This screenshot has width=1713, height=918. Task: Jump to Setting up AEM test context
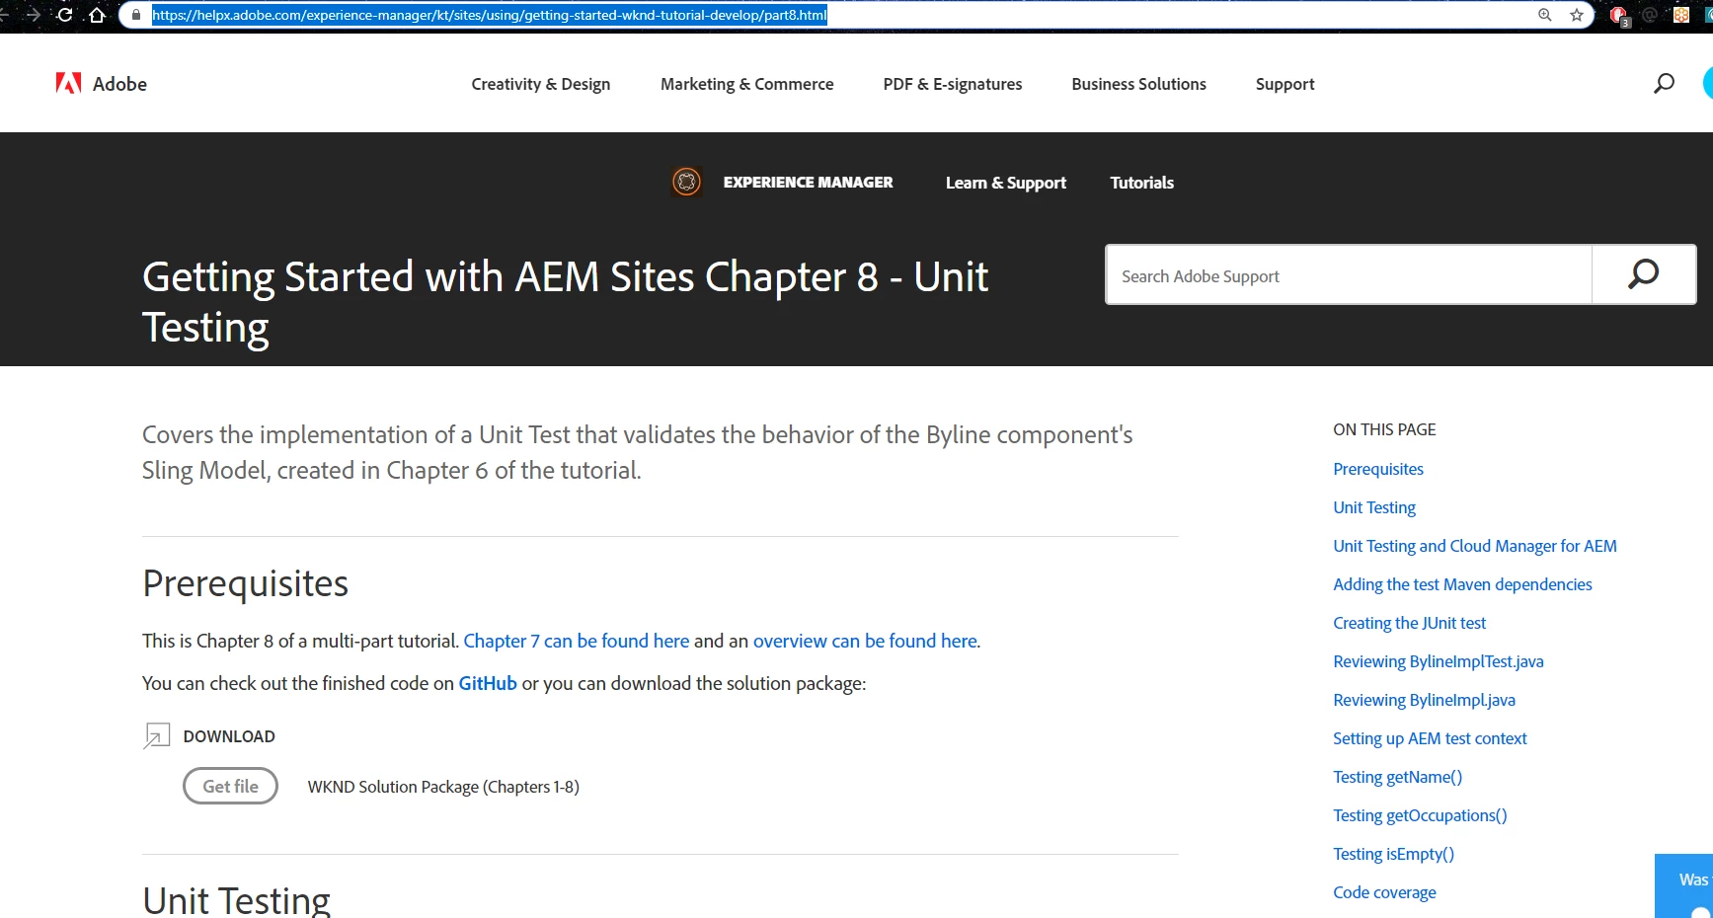click(1430, 738)
